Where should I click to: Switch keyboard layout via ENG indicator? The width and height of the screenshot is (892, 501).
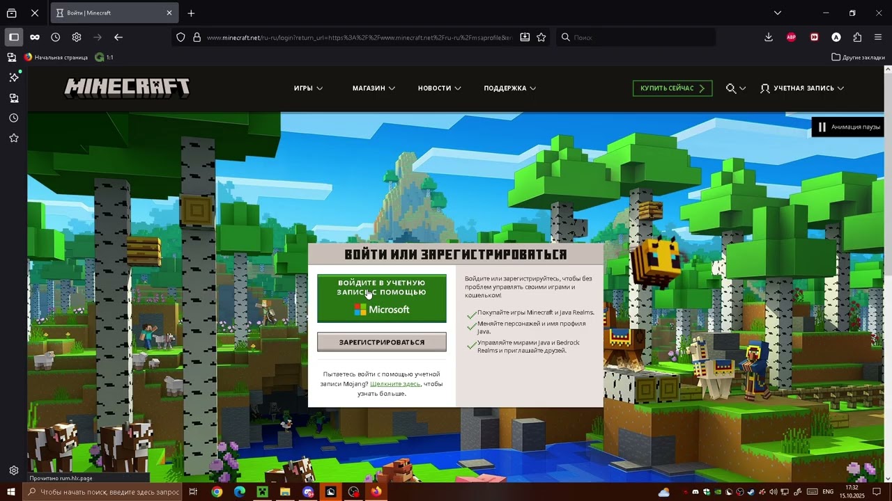[828, 492]
